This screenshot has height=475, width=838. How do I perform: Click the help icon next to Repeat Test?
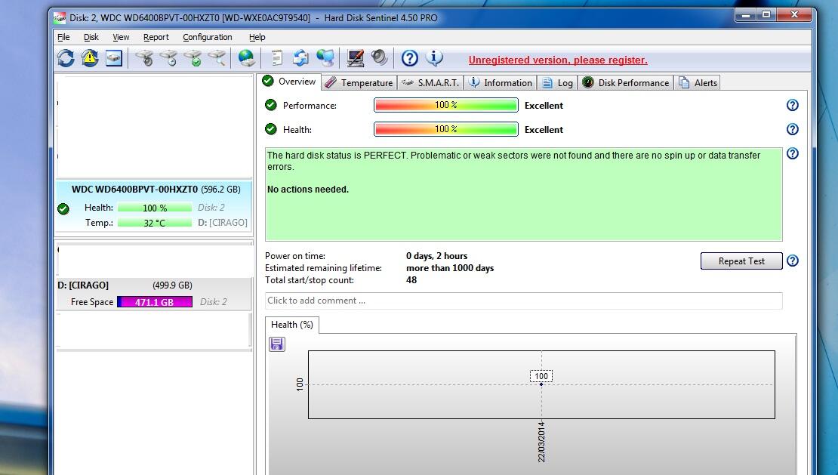(793, 261)
